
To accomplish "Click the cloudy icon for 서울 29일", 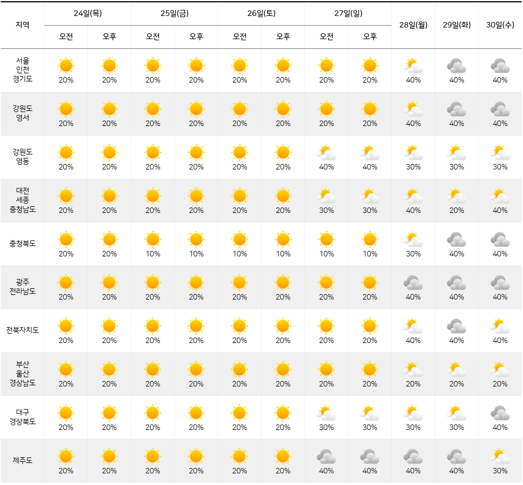I will (x=457, y=65).
